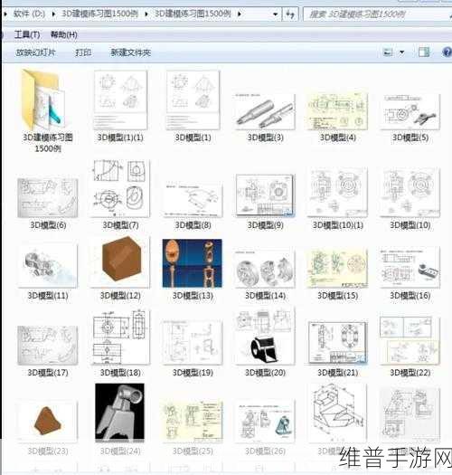
Task: Click the 打印 print button
Action: pyautogui.click(x=83, y=52)
